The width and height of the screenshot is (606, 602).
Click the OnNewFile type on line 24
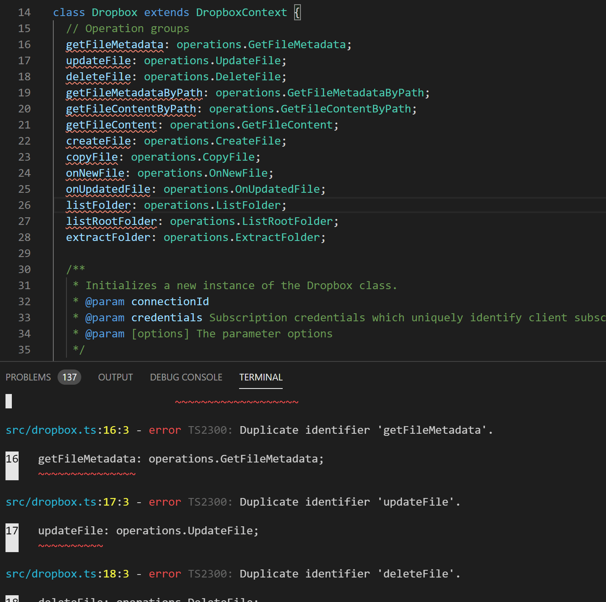239,173
